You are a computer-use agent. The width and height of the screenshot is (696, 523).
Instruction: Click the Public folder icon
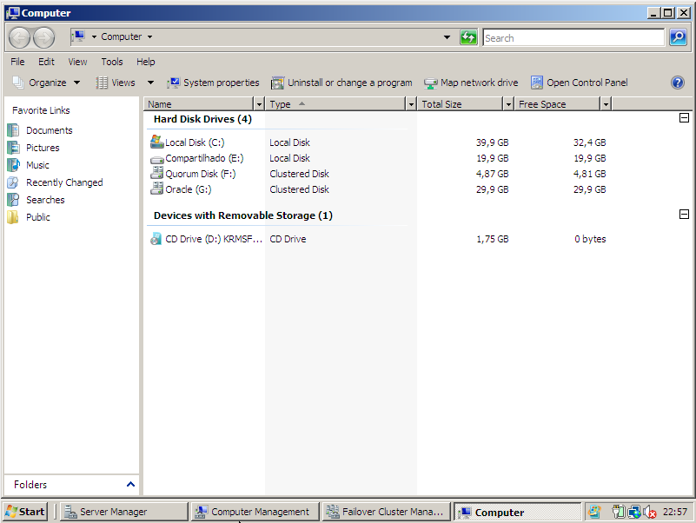[13, 217]
